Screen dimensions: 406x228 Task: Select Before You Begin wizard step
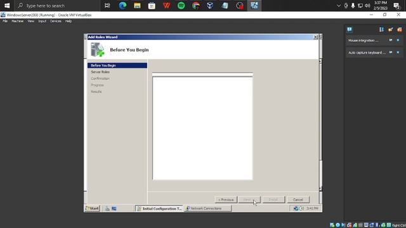pyautogui.click(x=117, y=65)
